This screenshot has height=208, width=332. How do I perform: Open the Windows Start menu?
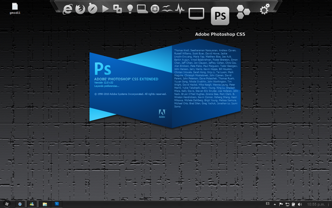coord(7,204)
